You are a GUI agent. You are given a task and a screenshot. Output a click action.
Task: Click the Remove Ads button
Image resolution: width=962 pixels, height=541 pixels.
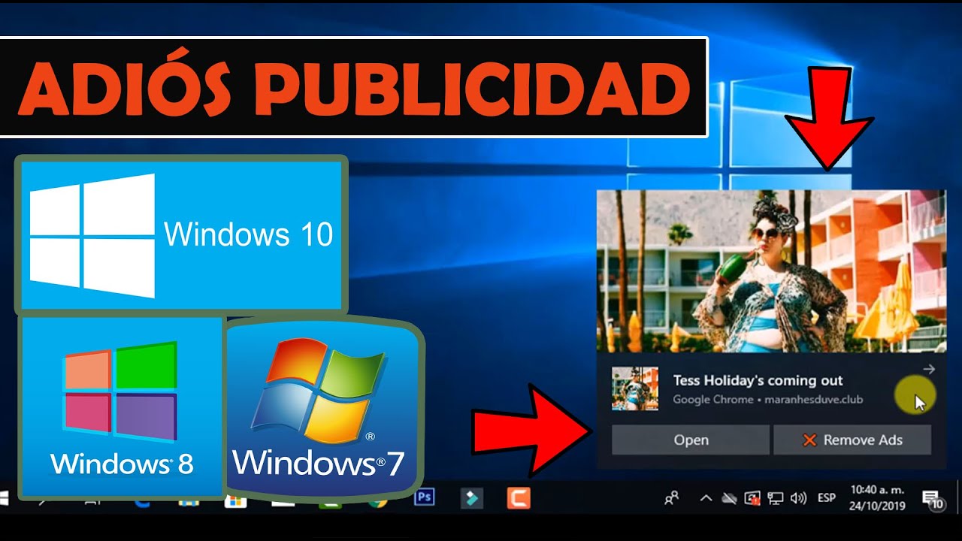pyautogui.click(x=852, y=440)
